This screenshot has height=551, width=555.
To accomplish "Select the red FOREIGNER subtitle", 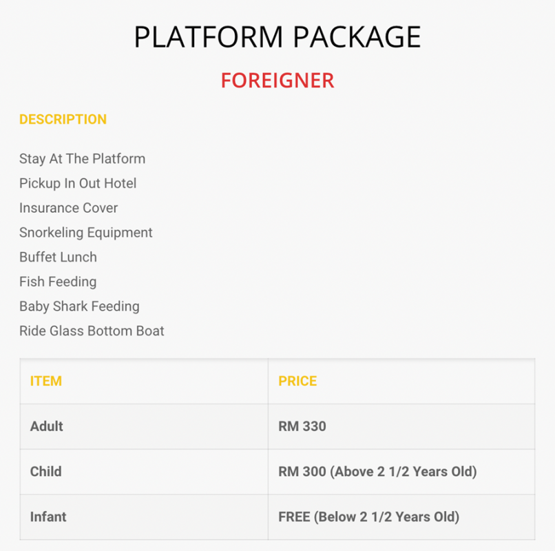I will tap(277, 81).
